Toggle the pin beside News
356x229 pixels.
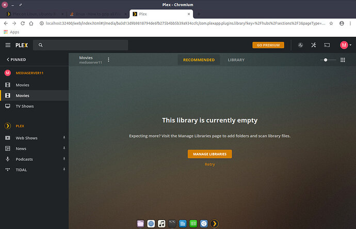point(64,148)
